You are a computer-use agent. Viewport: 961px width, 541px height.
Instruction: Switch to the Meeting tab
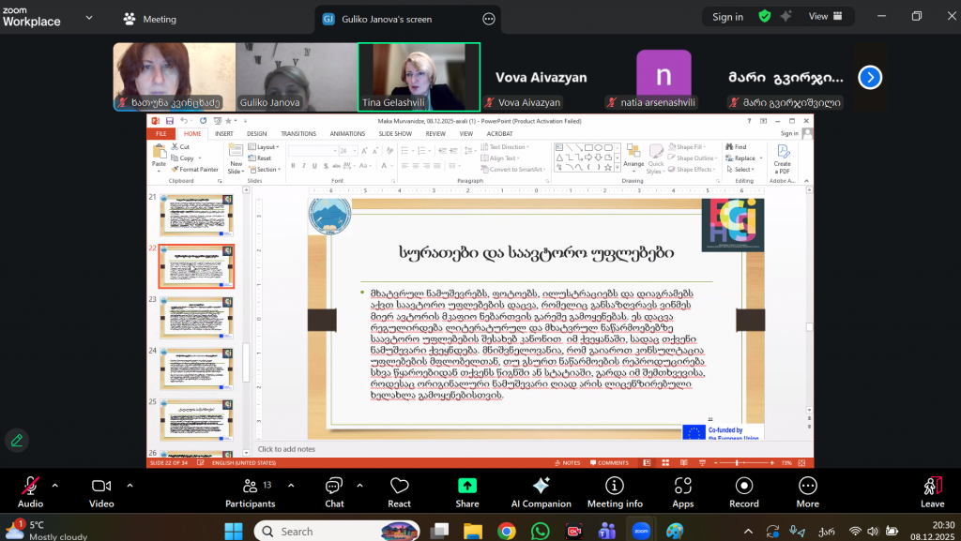pyautogui.click(x=150, y=19)
